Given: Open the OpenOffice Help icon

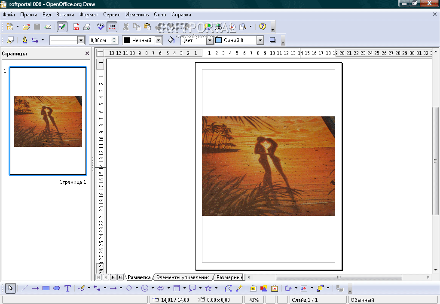Looking at the screenshot, I should [263, 27].
